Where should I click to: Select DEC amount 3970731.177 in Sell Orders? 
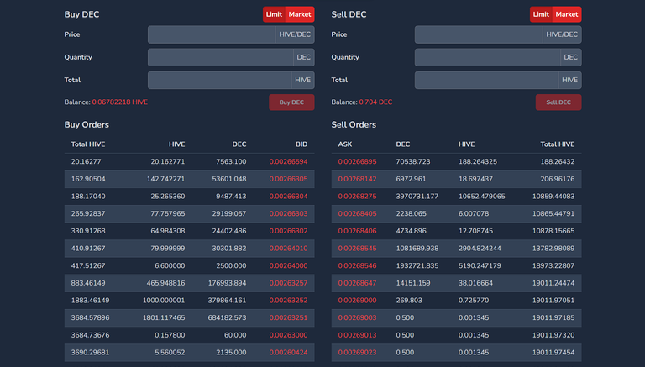point(417,197)
